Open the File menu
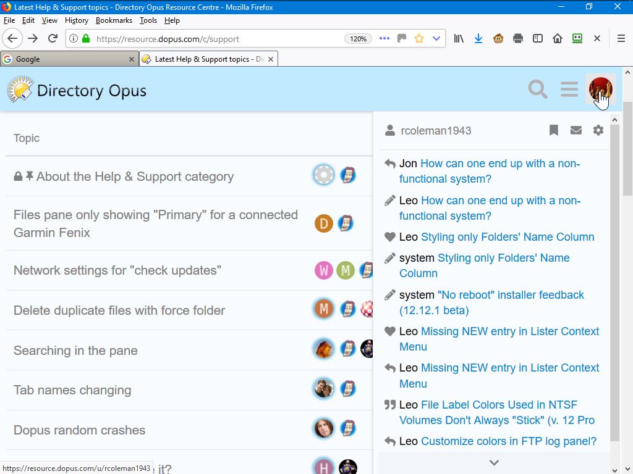633x474 pixels. (9, 20)
